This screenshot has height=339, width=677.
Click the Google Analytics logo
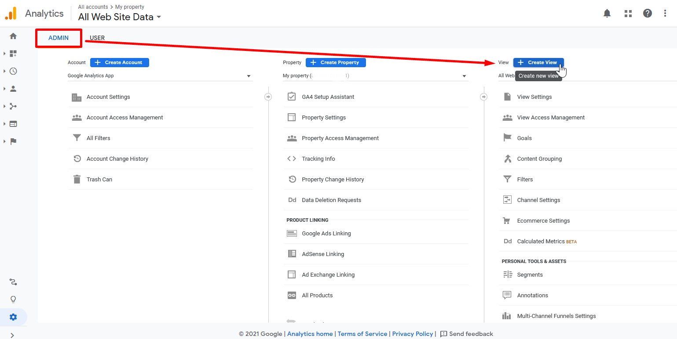pos(11,13)
